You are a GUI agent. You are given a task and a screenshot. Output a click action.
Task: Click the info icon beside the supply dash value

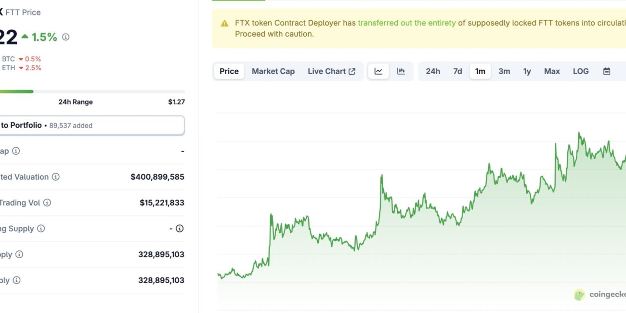(180, 229)
